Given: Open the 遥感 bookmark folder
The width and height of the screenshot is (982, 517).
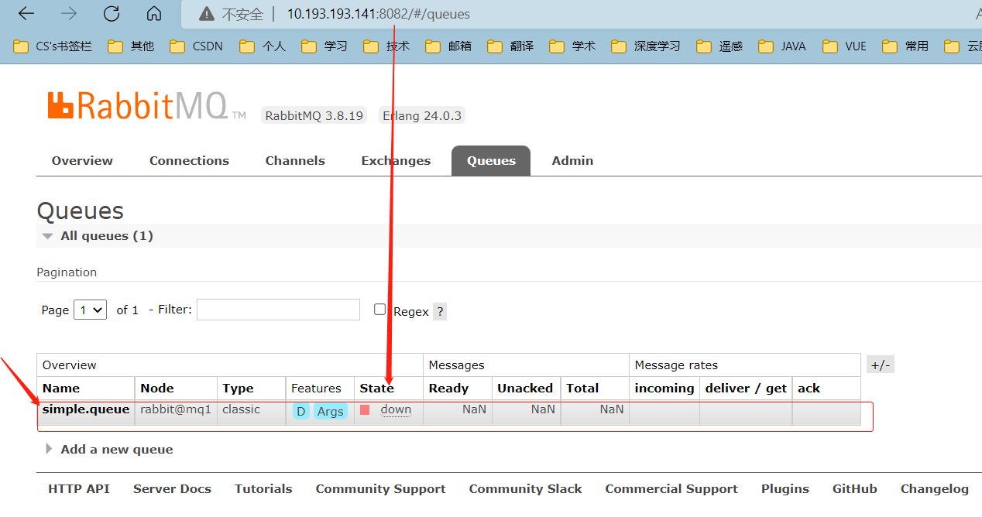Looking at the screenshot, I should pos(720,46).
